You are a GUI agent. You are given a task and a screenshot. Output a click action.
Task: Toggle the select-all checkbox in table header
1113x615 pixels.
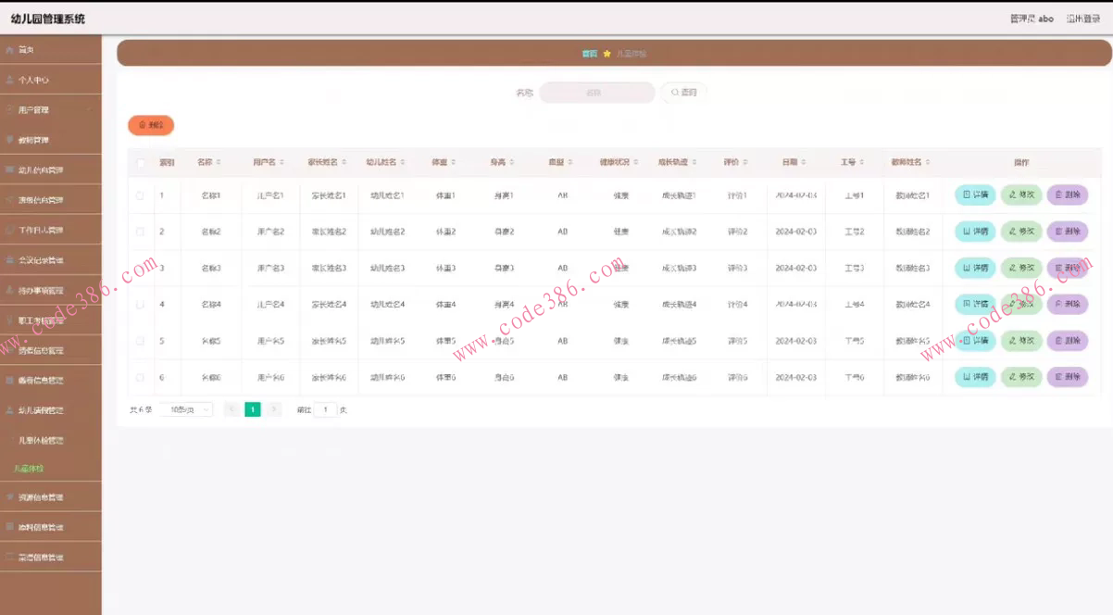tap(141, 163)
